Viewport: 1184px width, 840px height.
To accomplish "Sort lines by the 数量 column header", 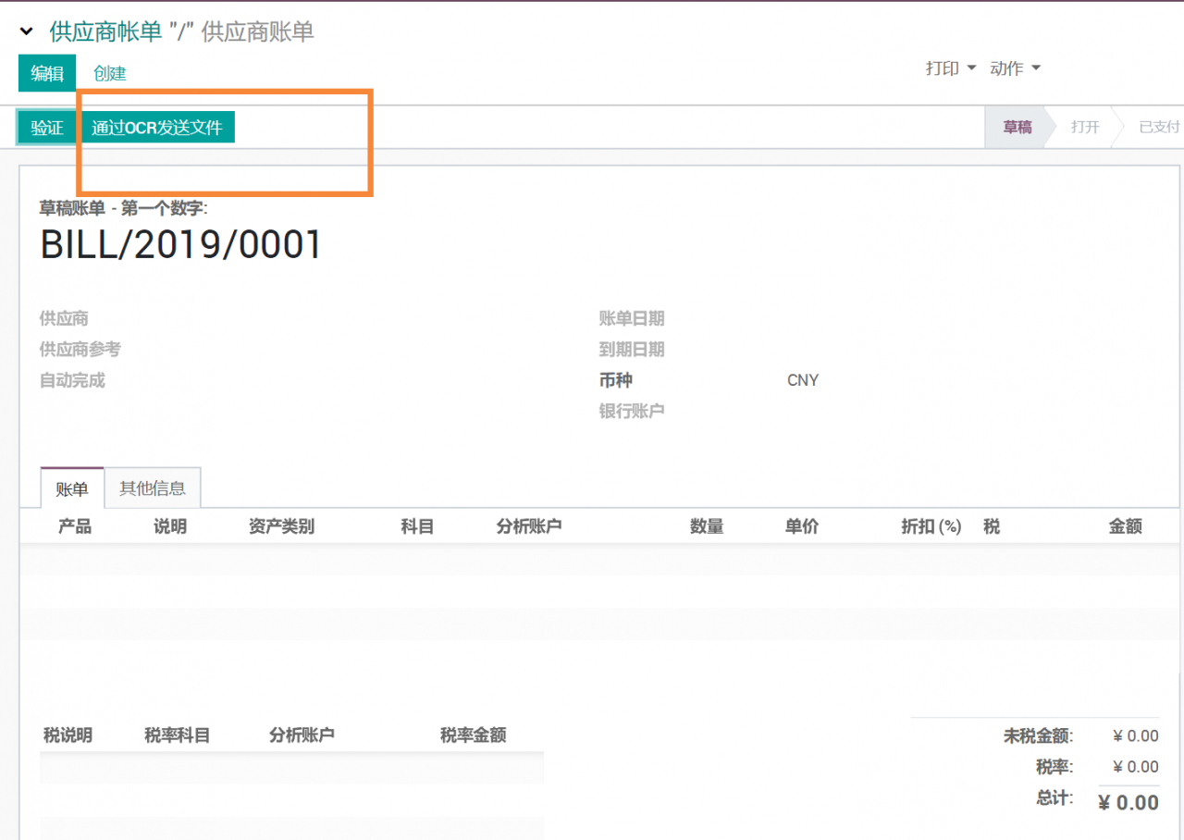I will [706, 526].
